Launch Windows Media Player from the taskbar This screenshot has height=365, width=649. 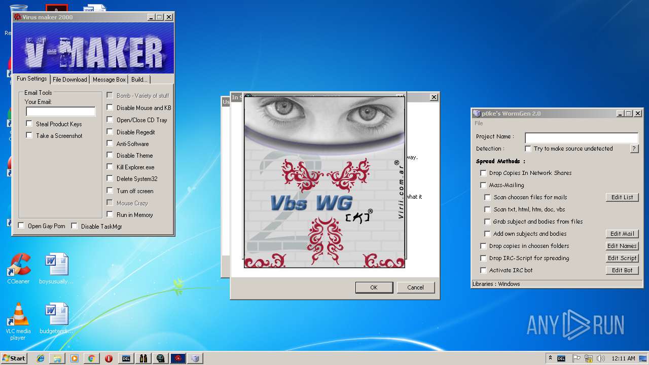pyautogui.click(x=75, y=358)
